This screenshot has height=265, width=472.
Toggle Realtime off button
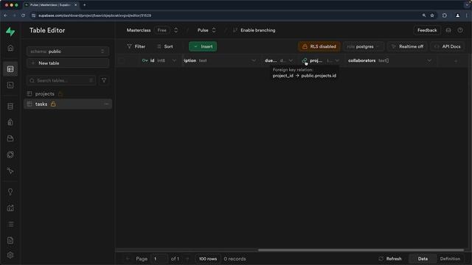point(408,46)
